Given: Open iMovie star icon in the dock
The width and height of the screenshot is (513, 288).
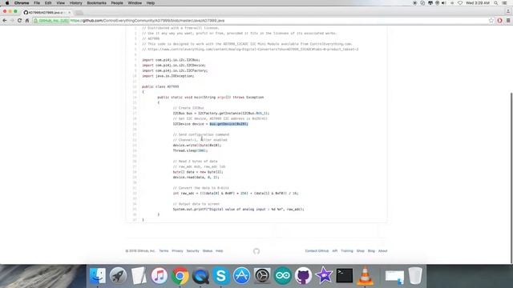Looking at the screenshot, I should pos(324,276).
